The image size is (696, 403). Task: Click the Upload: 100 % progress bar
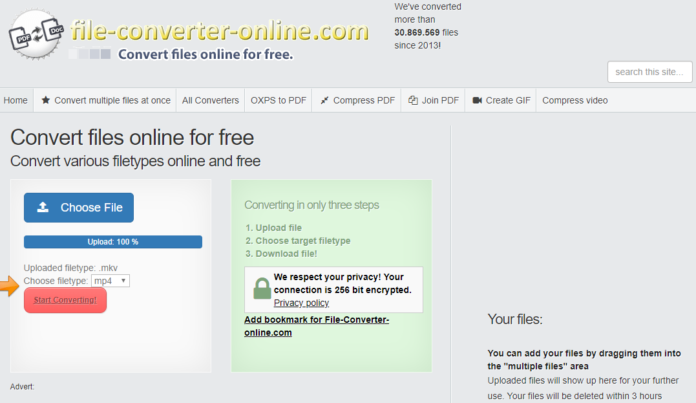click(112, 242)
